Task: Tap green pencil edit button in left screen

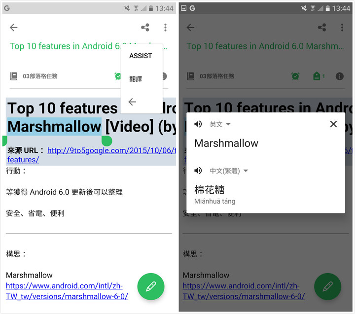Action: [151, 286]
